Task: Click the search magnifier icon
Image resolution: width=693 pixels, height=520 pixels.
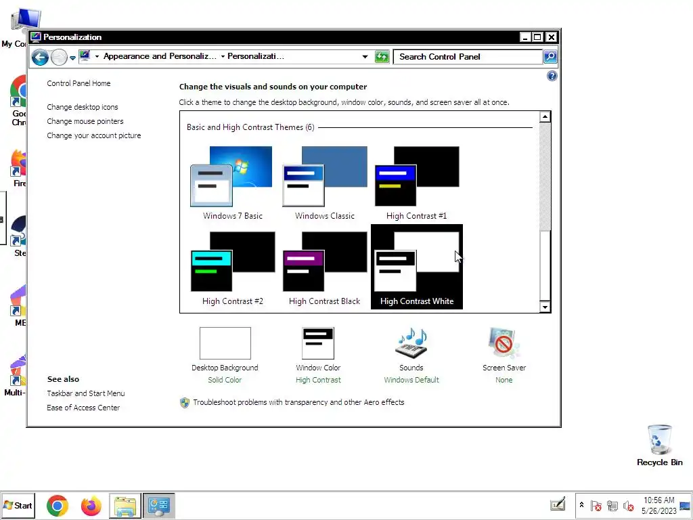Action: coord(550,57)
